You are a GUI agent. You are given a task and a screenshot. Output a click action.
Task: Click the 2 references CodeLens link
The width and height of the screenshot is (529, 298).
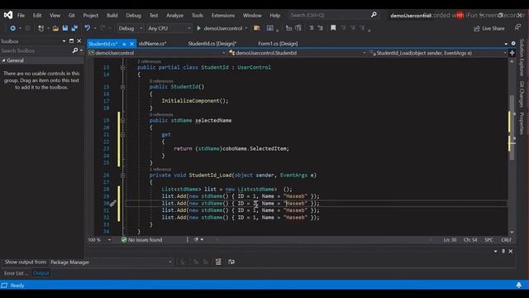[149, 61]
